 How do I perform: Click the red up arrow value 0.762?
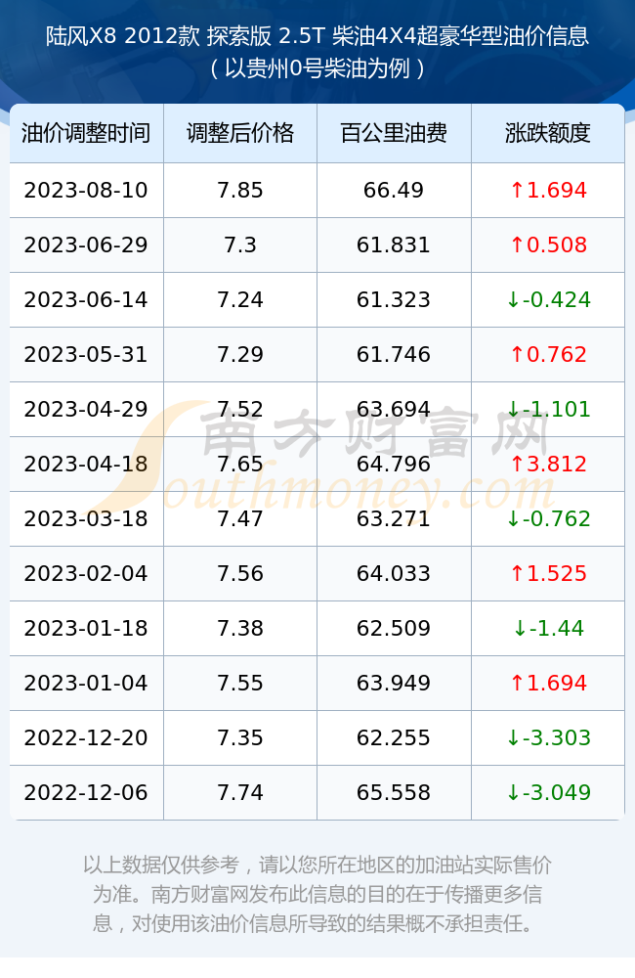pyautogui.click(x=548, y=355)
